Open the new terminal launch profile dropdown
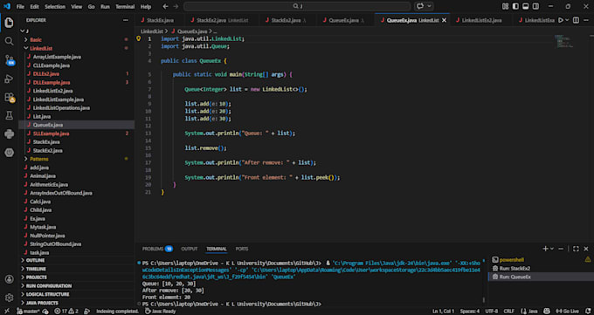Image resolution: width=594 pixels, height=315 pixels. tap(552, 249)
